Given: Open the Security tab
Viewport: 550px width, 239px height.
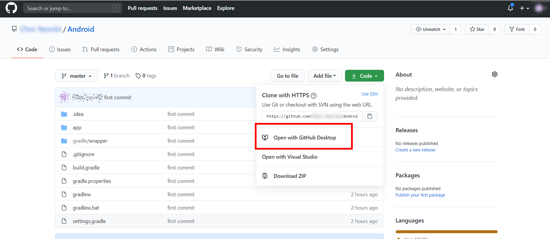Looking at the screenshot, I should [249, 49].
